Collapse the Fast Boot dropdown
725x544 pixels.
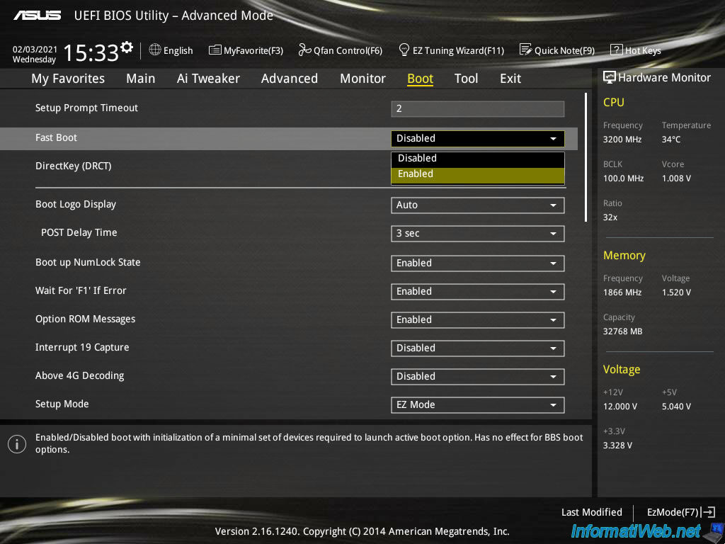(478, 138)
